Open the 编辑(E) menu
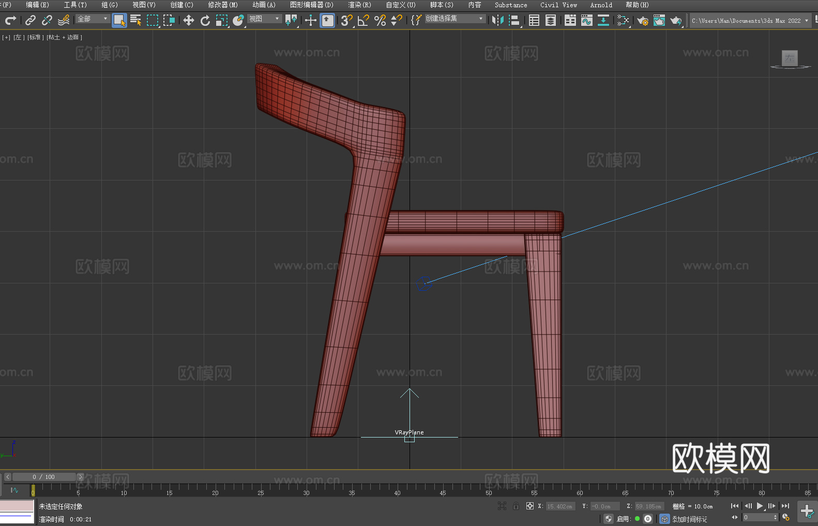The height and width of the screenshot is (526, 818). (37, 5)
